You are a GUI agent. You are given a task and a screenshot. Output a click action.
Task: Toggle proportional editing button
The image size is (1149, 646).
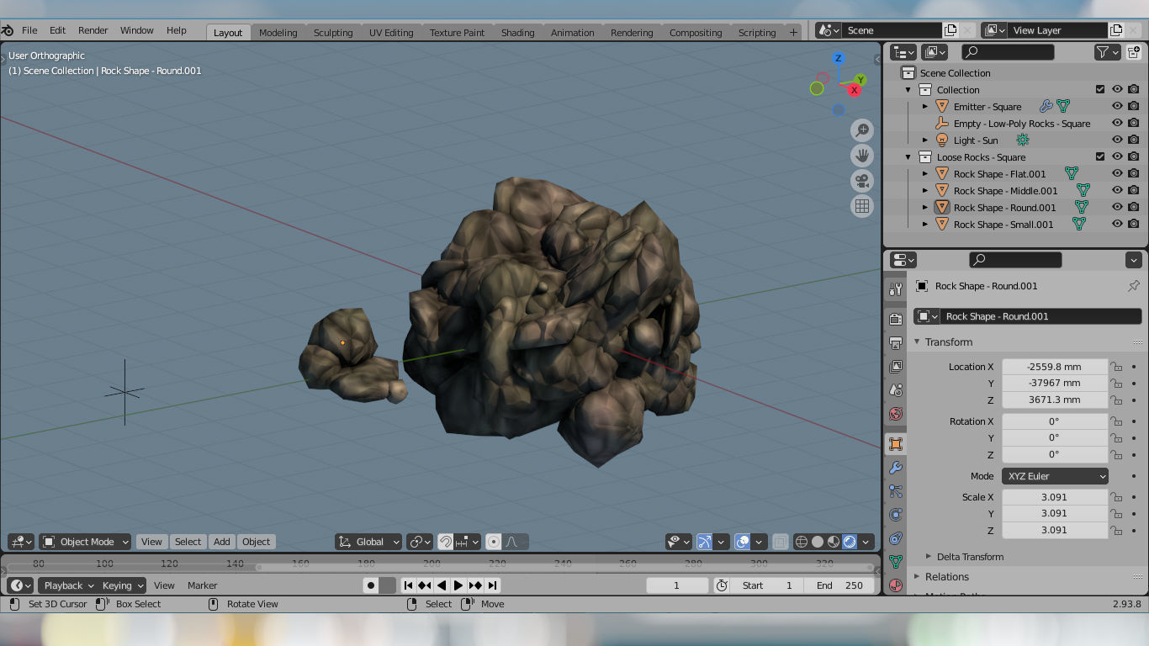click(494, 542)
